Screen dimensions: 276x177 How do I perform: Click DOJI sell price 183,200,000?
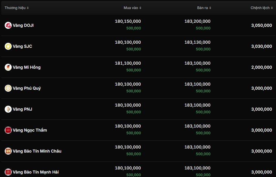tap(197, 21)
